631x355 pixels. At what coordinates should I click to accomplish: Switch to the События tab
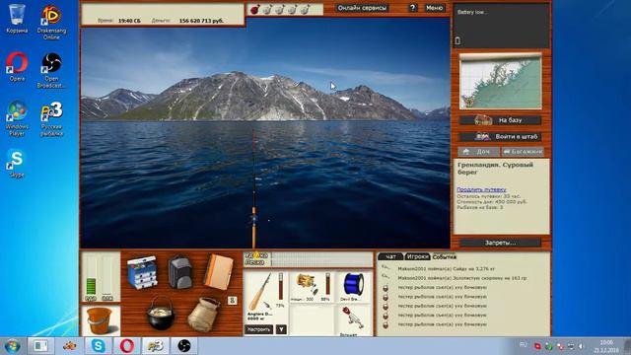tap(444, 256)
